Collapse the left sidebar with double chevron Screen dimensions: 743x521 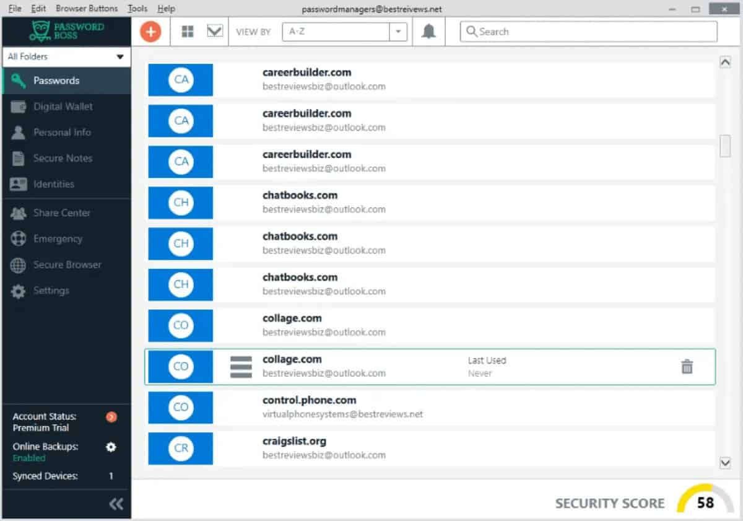pyautogui.click(x=116, y=504)
